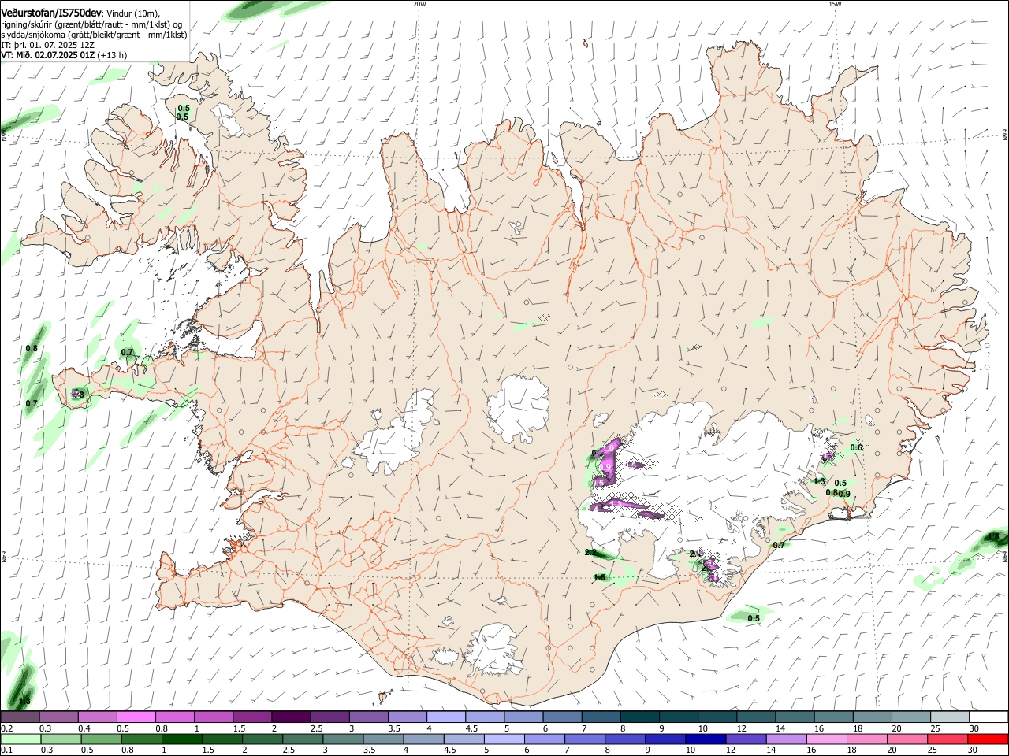Click the 0.9 precipitation value on the map
This screenshot has width=1009, height=756.
click(844, 495)
